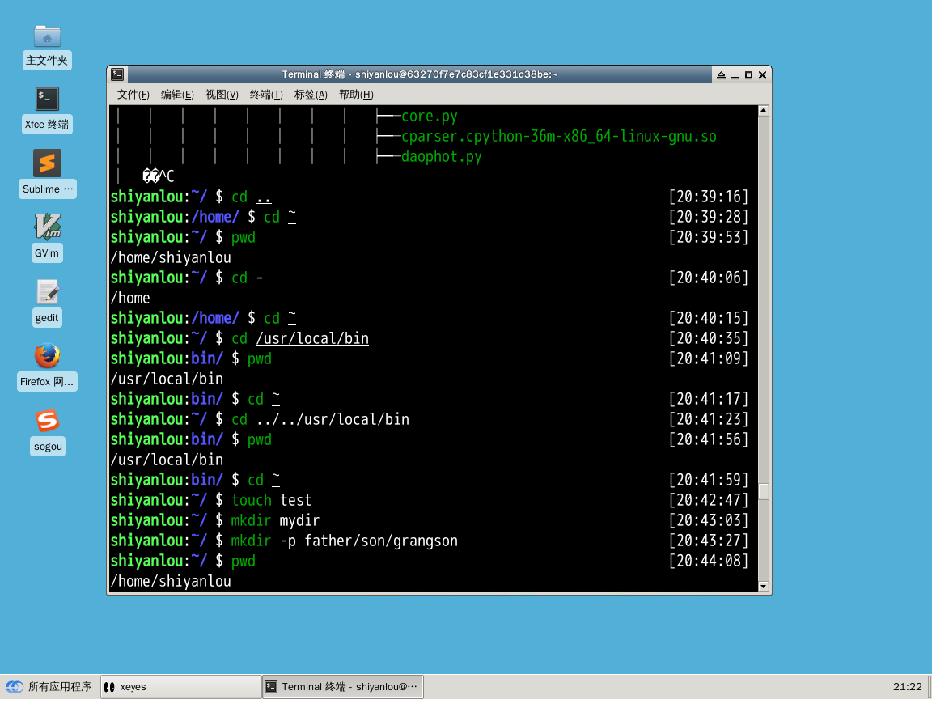The width and height of the screenshot is (932, 725).
Task: Open the 视图 menu
Action: coord(221,94)
